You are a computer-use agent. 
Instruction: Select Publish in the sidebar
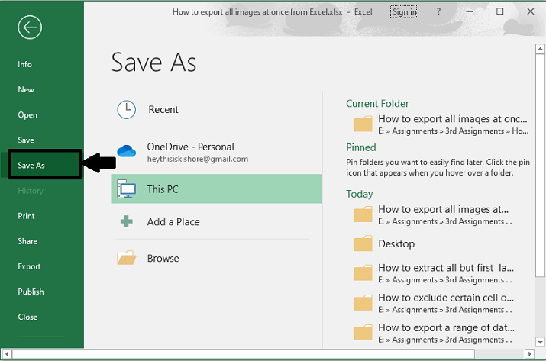(x=31, y=292)
